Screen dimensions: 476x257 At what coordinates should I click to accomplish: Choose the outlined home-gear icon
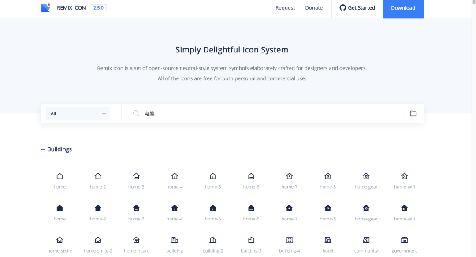click(x=366, y=176)
